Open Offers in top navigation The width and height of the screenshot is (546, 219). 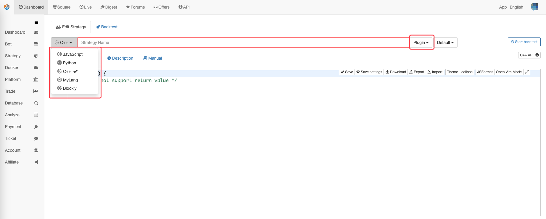click(x=162, y=7)
